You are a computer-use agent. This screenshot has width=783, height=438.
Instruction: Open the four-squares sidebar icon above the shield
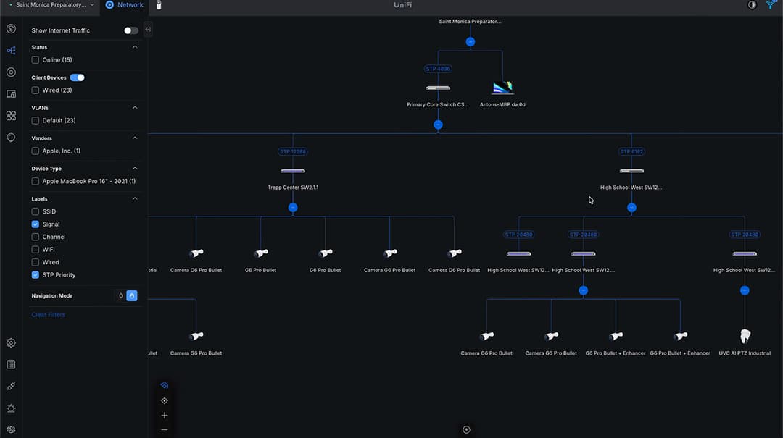(x=11, y=116)
